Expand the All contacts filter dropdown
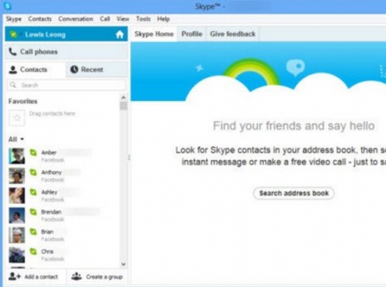The width and height of the screenshot is (386, 287). (16, 139)
